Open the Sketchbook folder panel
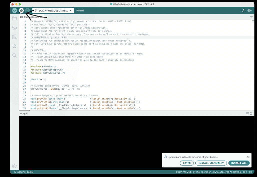This screenshot has width=257, height=177. point(14,18)
